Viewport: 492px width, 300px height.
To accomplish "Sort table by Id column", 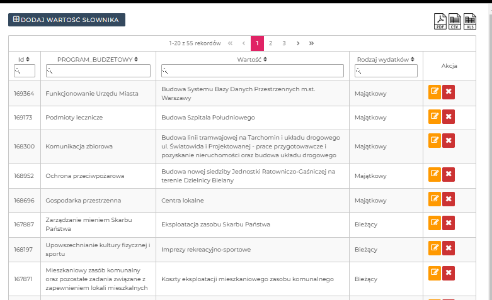I will (24, 59).
